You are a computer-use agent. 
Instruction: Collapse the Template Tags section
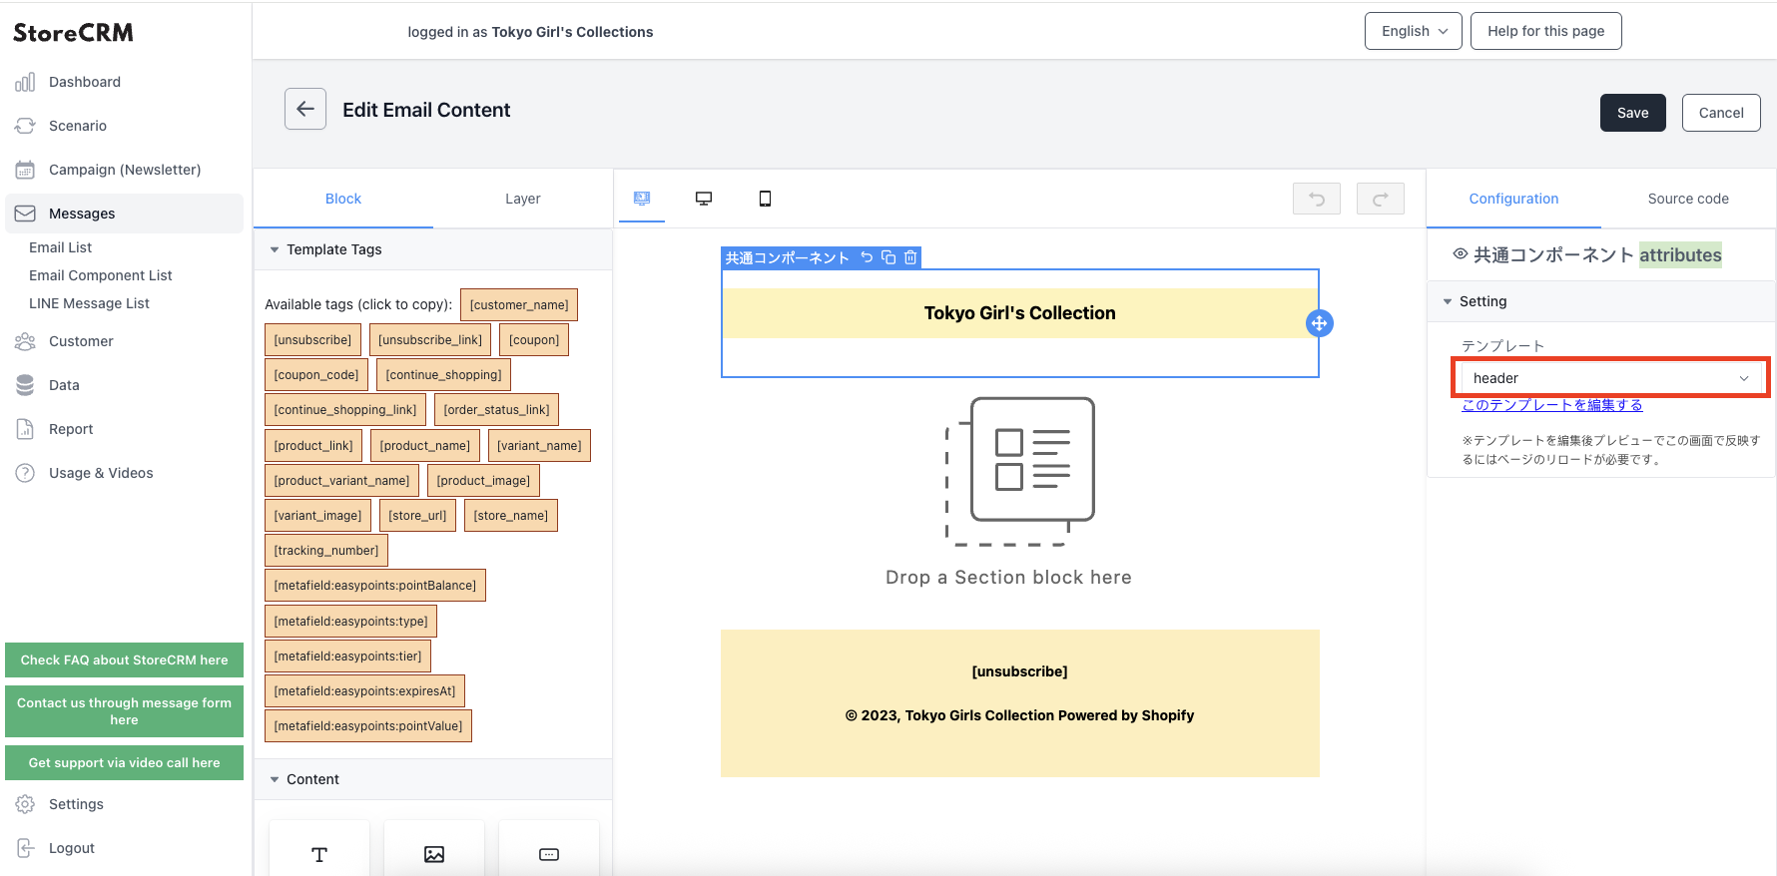tap(432, 249)
